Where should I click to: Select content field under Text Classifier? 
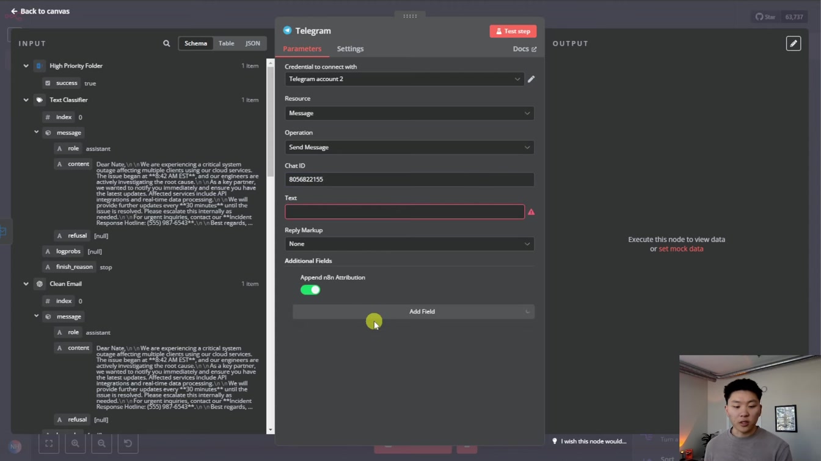pos(73,164)
